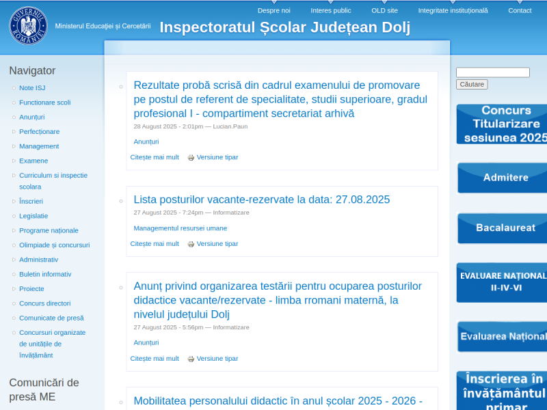Open the Contact page
547x410 pixels.
(520, 10)
